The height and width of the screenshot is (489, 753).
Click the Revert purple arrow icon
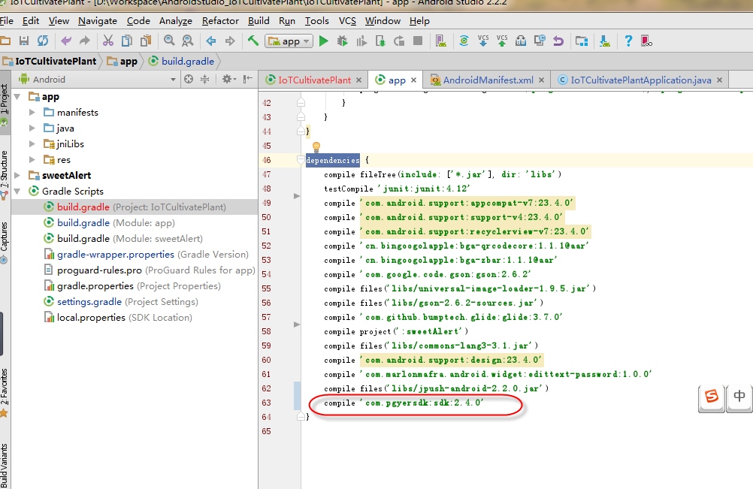point(558,41)
